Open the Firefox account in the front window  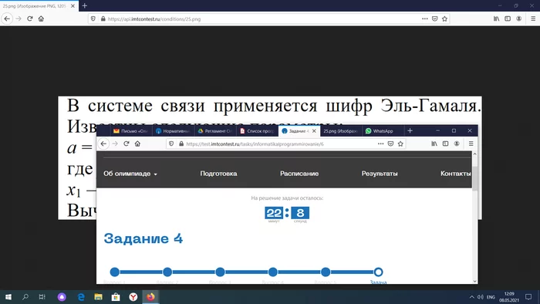click(457, 144)
